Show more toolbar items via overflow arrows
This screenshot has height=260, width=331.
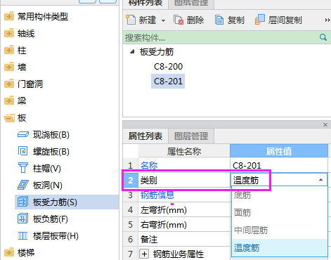(x=327, y=20)
